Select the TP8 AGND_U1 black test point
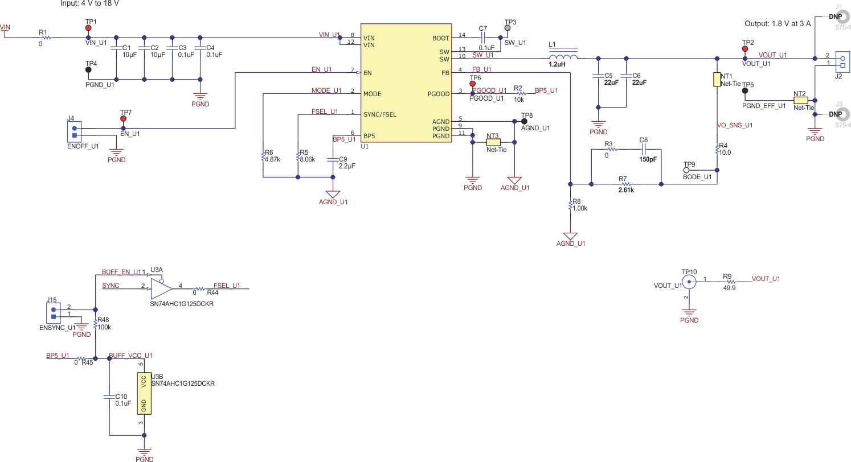This screenshot has width=851, height=462. [524, 120]
